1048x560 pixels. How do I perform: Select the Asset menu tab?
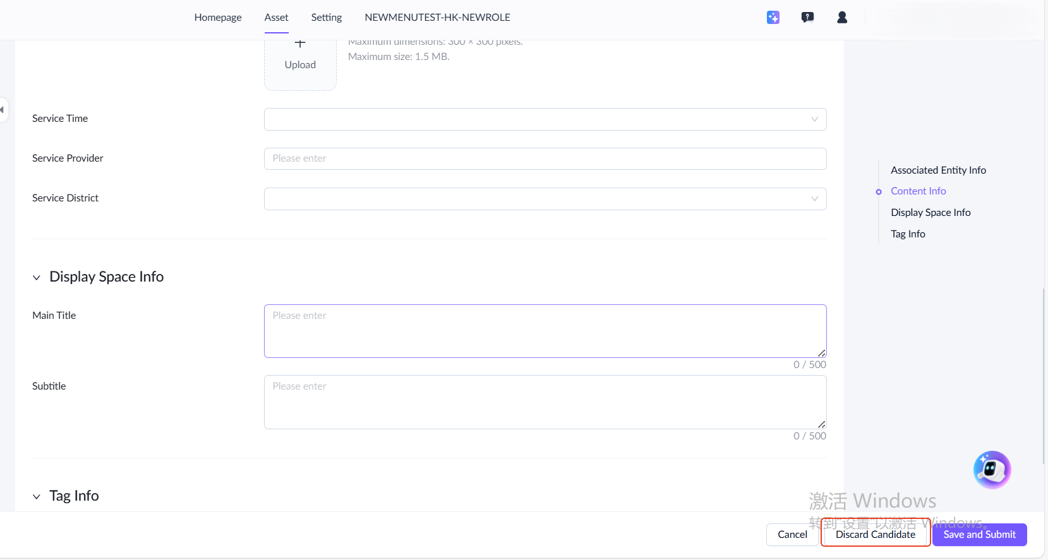276,18
